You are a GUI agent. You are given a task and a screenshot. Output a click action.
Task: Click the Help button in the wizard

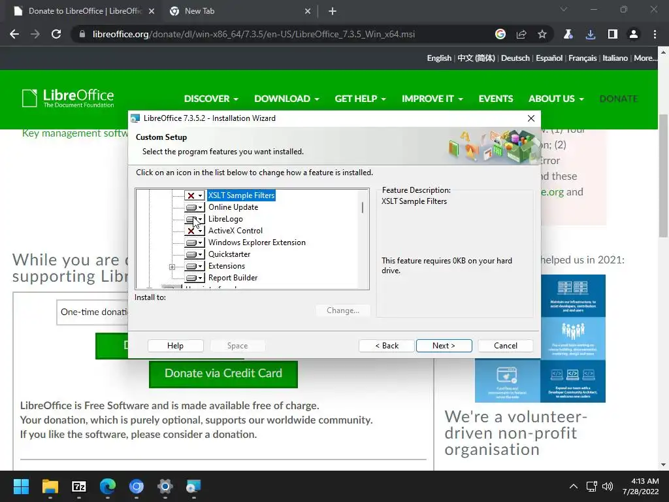point(175,346)
